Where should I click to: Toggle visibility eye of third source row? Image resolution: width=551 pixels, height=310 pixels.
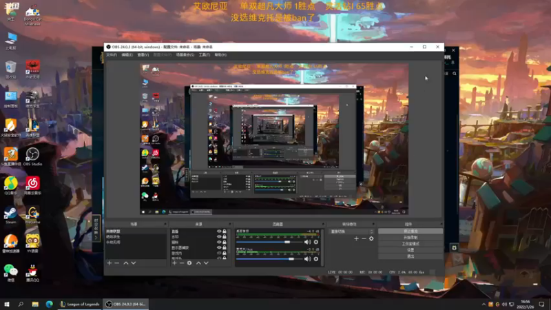tap(219, 242)
